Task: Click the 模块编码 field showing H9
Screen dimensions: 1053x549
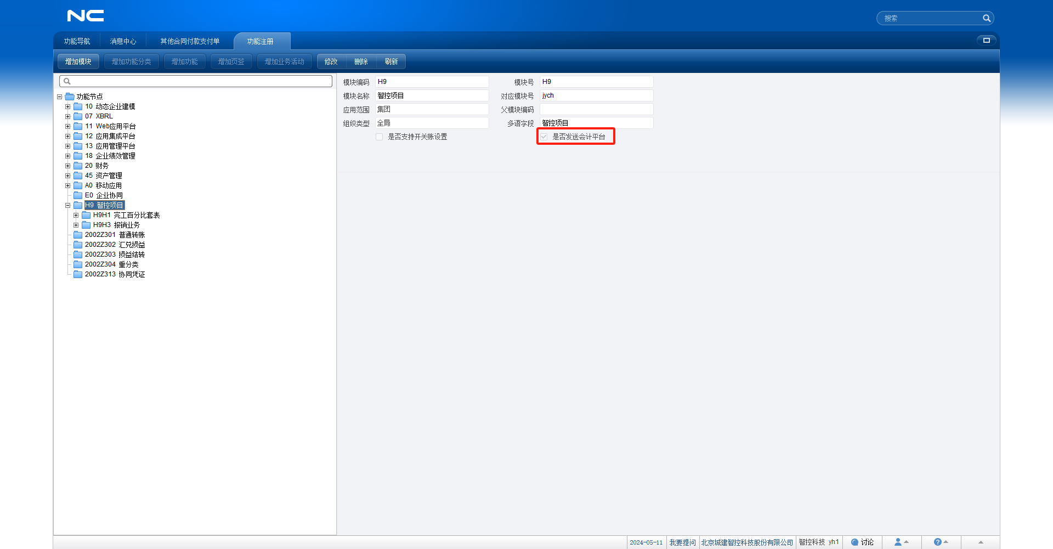Action: point(432,82)
